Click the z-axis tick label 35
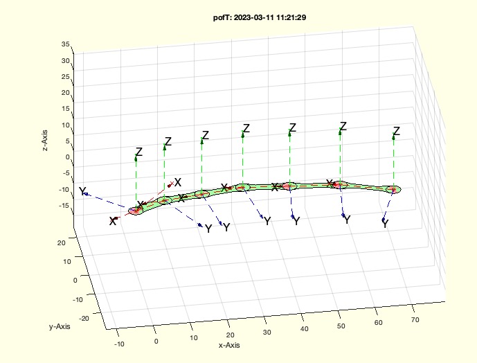477x363 pixels. pos(66,44)
